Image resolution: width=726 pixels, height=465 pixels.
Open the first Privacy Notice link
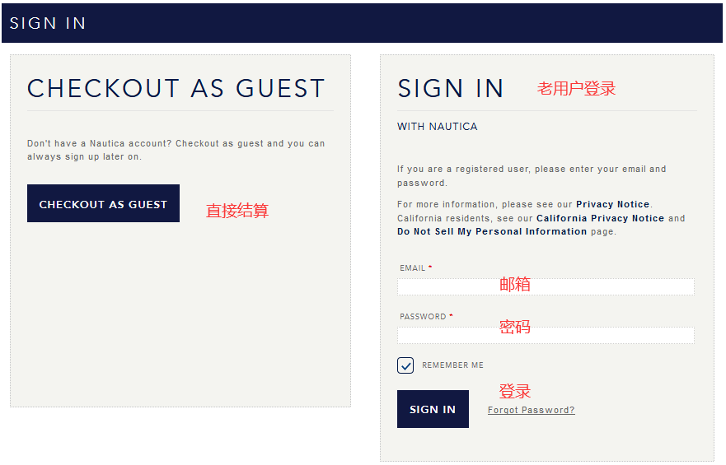(612, 204)
